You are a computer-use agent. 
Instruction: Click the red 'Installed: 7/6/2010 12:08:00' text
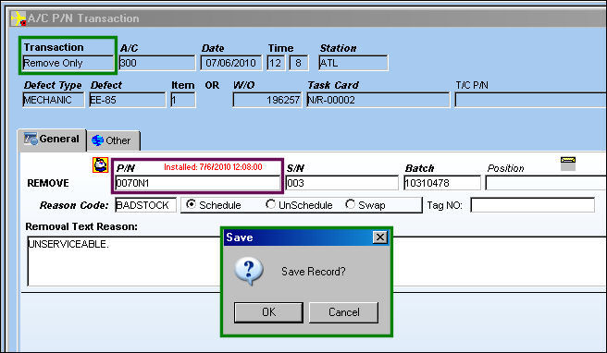[x=213, y=167]
